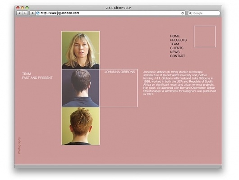Select the dark-haired back-of-head photo
239x180 pixels.
(80, 88)
